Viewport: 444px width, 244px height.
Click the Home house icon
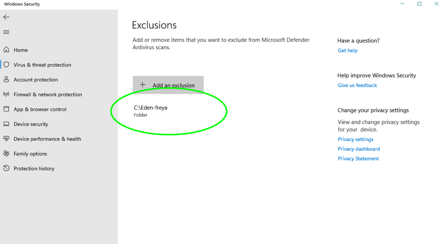click(6, 50)
